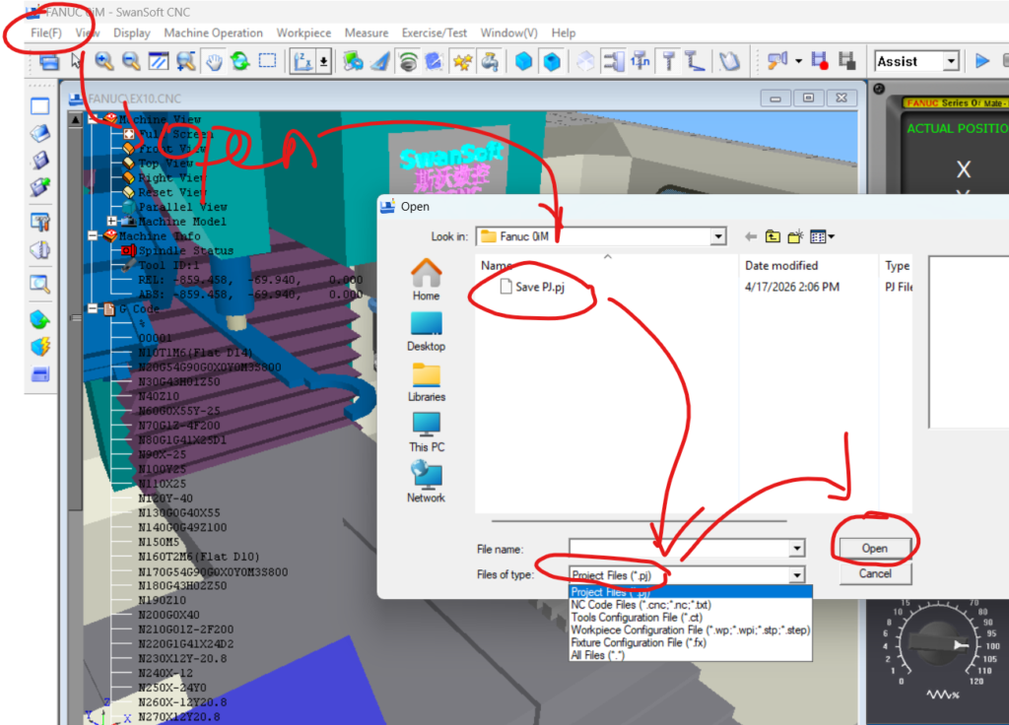The height and width of the screenshot is (725, 1009).
Task: Click the Front View cube icon
Action: [x=128, y=149]
